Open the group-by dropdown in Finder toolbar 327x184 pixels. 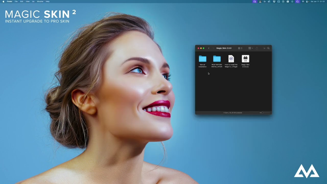[251, 48]
